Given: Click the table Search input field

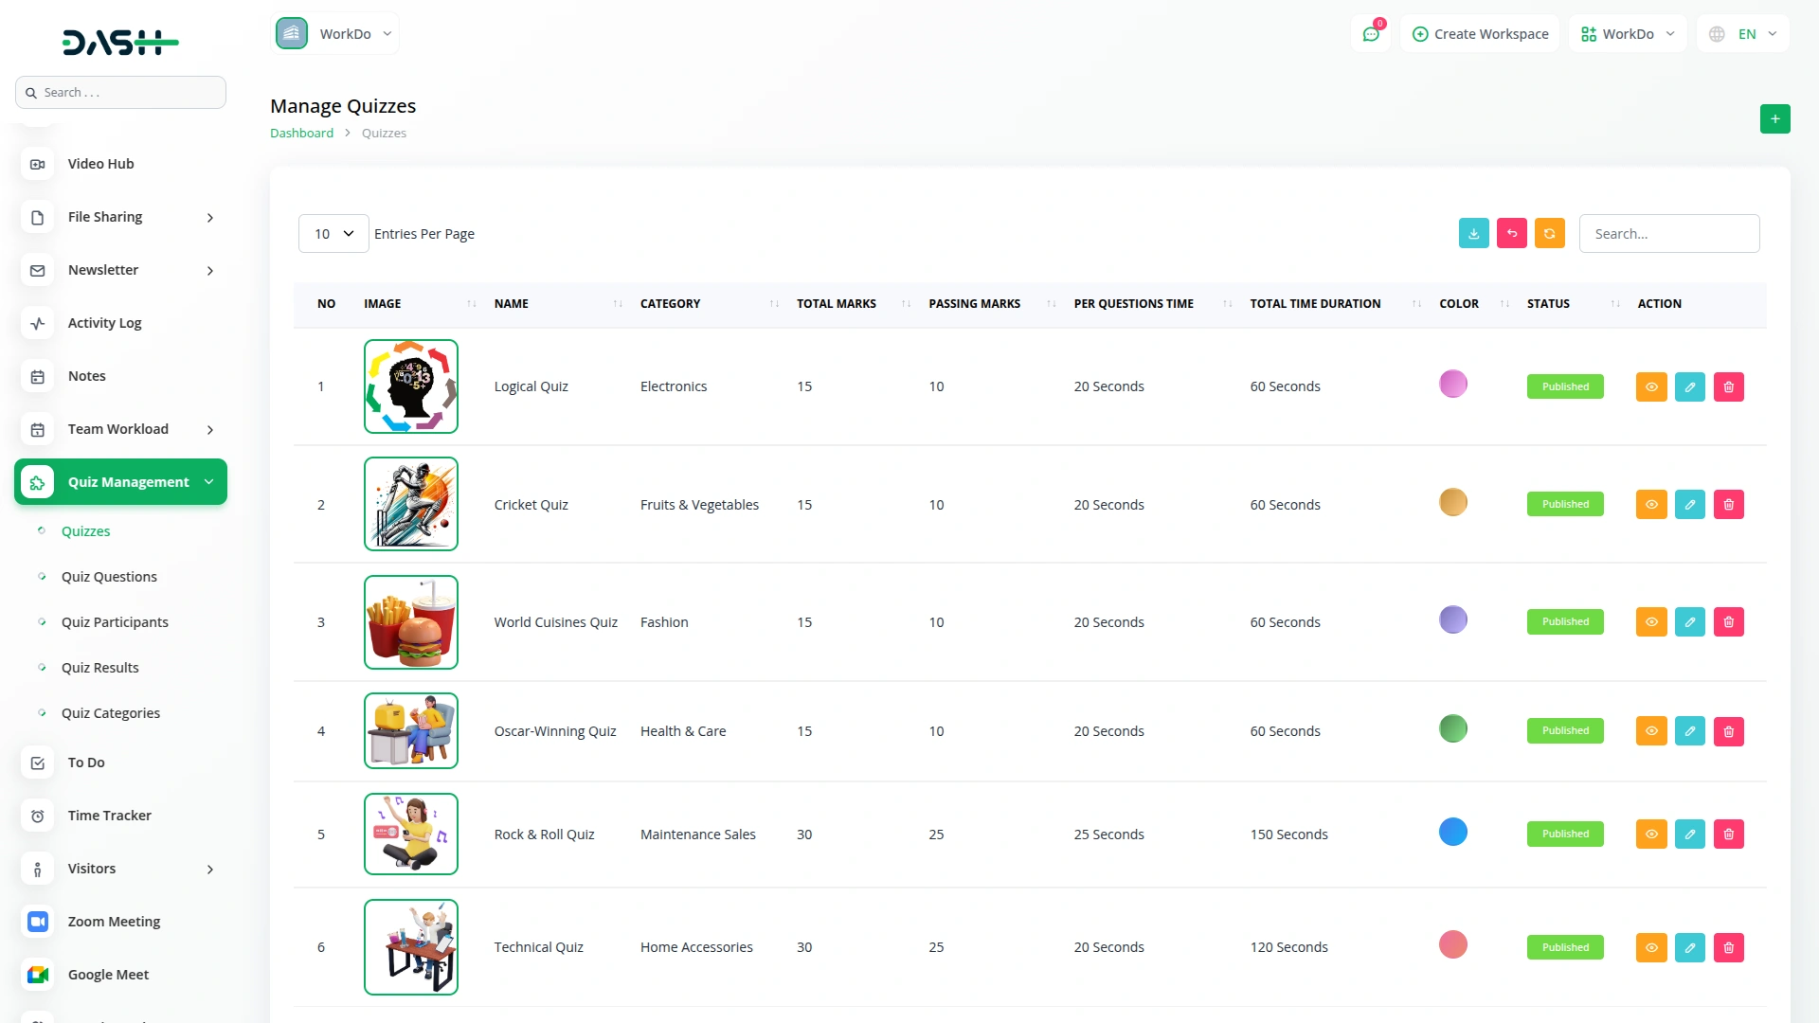Looking at the screenshot, I should pyautogui.click(x=1668, y=234).
